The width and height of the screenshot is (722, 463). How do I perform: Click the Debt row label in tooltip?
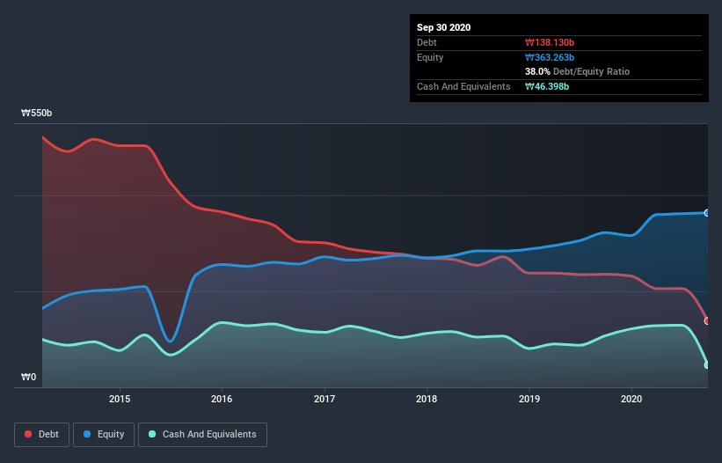[427, 43]
